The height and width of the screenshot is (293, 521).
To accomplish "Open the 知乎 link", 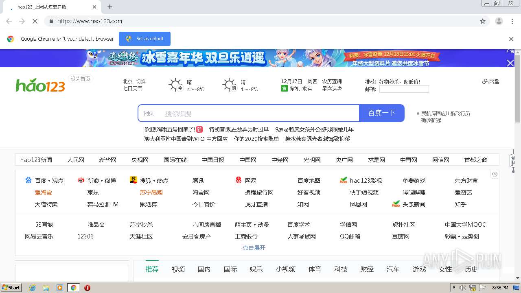I will (461, 204).
